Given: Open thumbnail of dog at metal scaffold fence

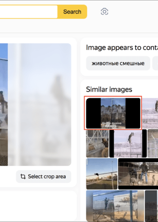Looking at the screenshot, I should [x=97, y=144].
